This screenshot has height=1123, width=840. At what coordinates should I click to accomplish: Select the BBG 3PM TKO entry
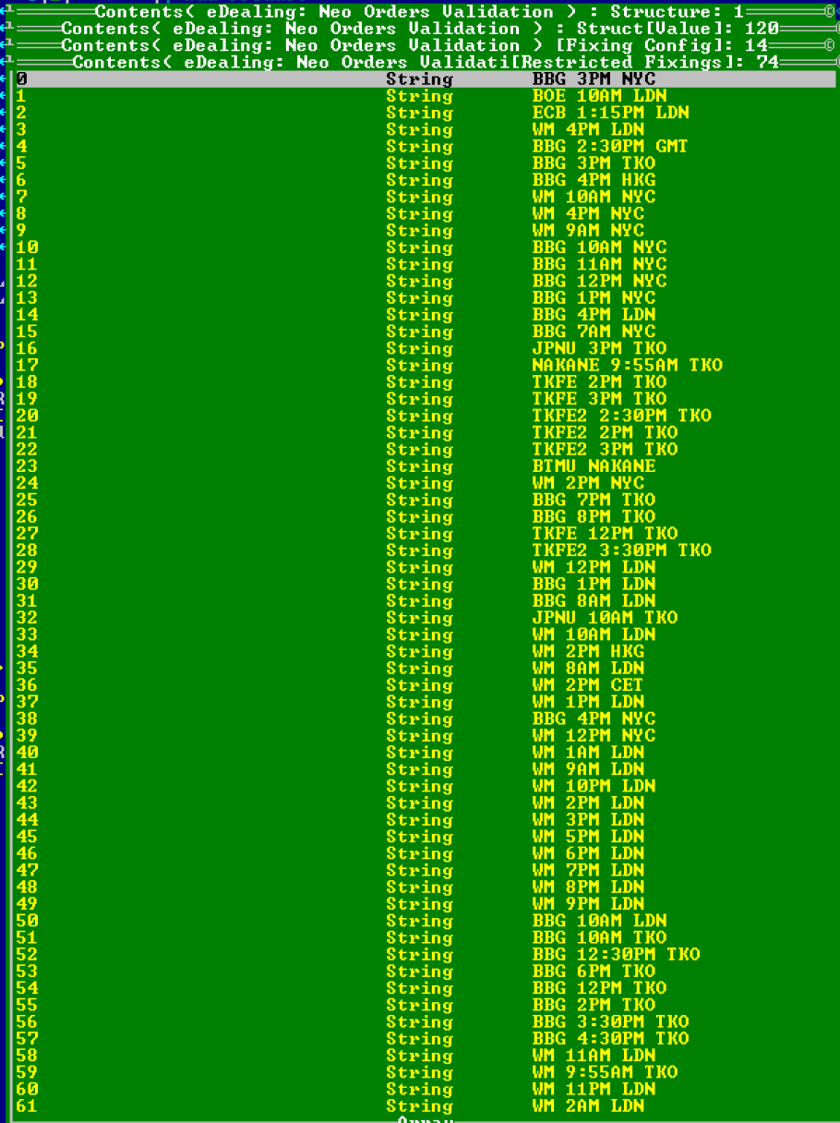point(594,163)
